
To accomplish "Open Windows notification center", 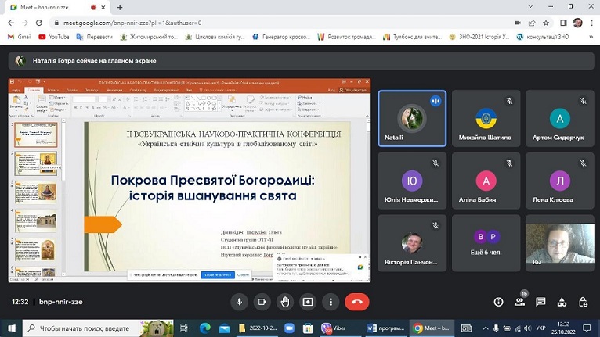I will click(x=587, y=328).
